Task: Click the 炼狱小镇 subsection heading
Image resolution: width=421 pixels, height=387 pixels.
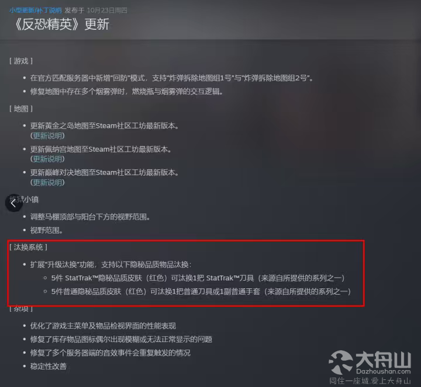Action: (24, 200)
